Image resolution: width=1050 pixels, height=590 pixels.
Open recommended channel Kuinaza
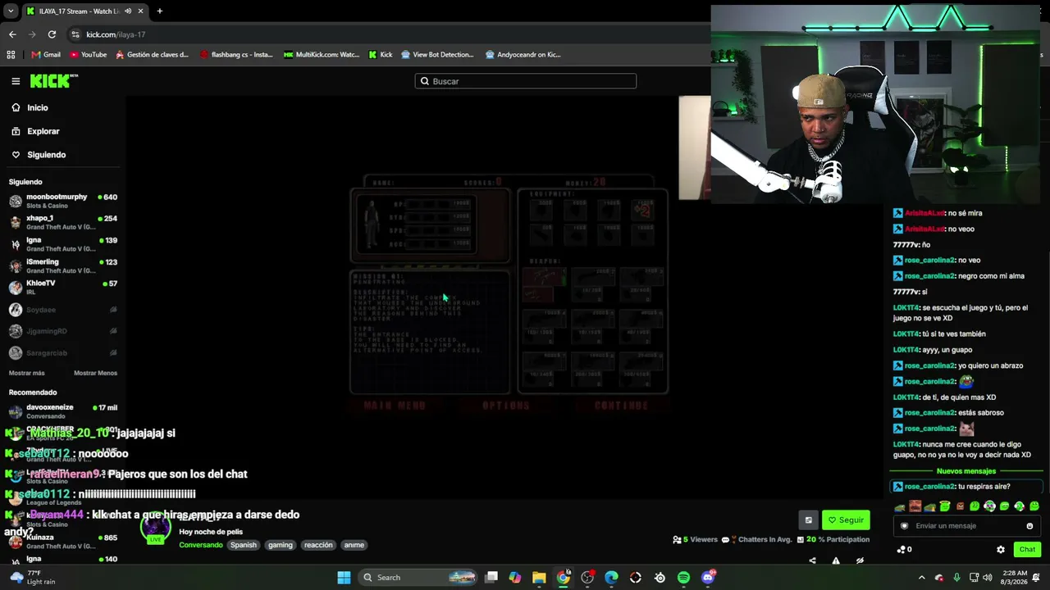pos(63,541)
